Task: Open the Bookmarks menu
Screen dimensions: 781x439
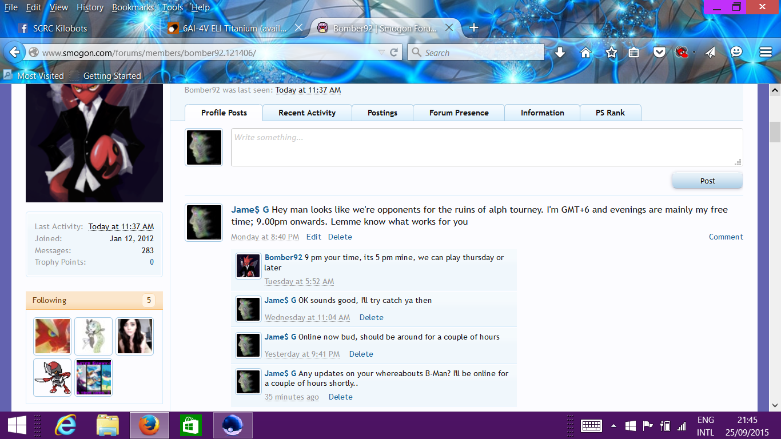Action: point(133,7)
